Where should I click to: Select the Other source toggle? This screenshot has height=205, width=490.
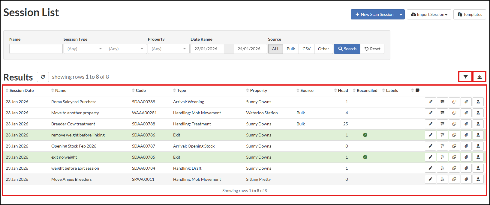click(x=323, y=49)
